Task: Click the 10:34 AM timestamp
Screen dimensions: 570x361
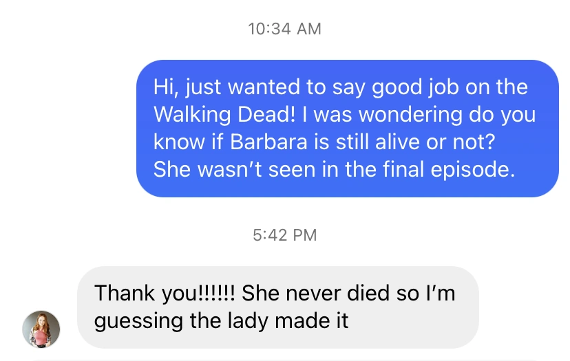Action: coord(284,29)
